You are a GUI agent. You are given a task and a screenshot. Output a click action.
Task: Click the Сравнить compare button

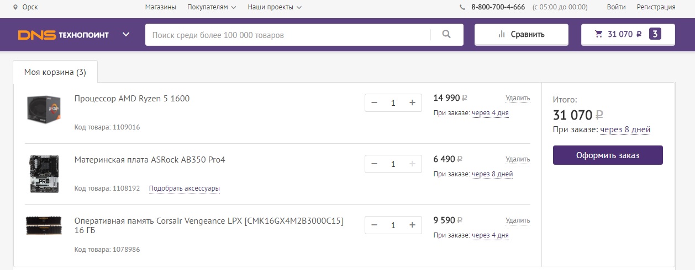[521, 34]
